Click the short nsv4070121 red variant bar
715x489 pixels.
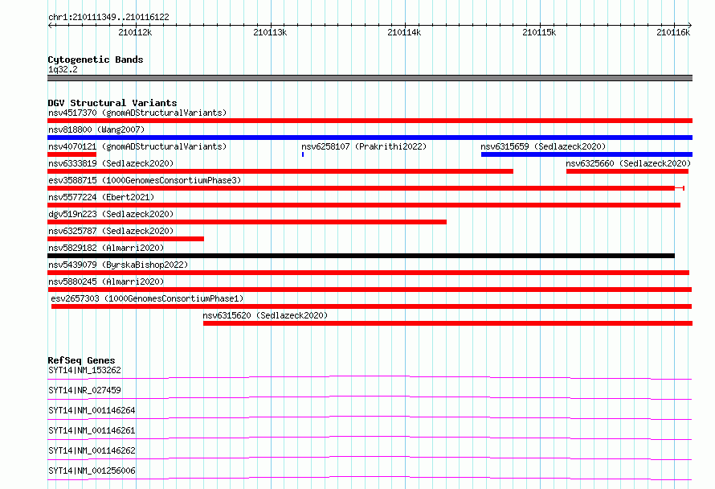72,154
